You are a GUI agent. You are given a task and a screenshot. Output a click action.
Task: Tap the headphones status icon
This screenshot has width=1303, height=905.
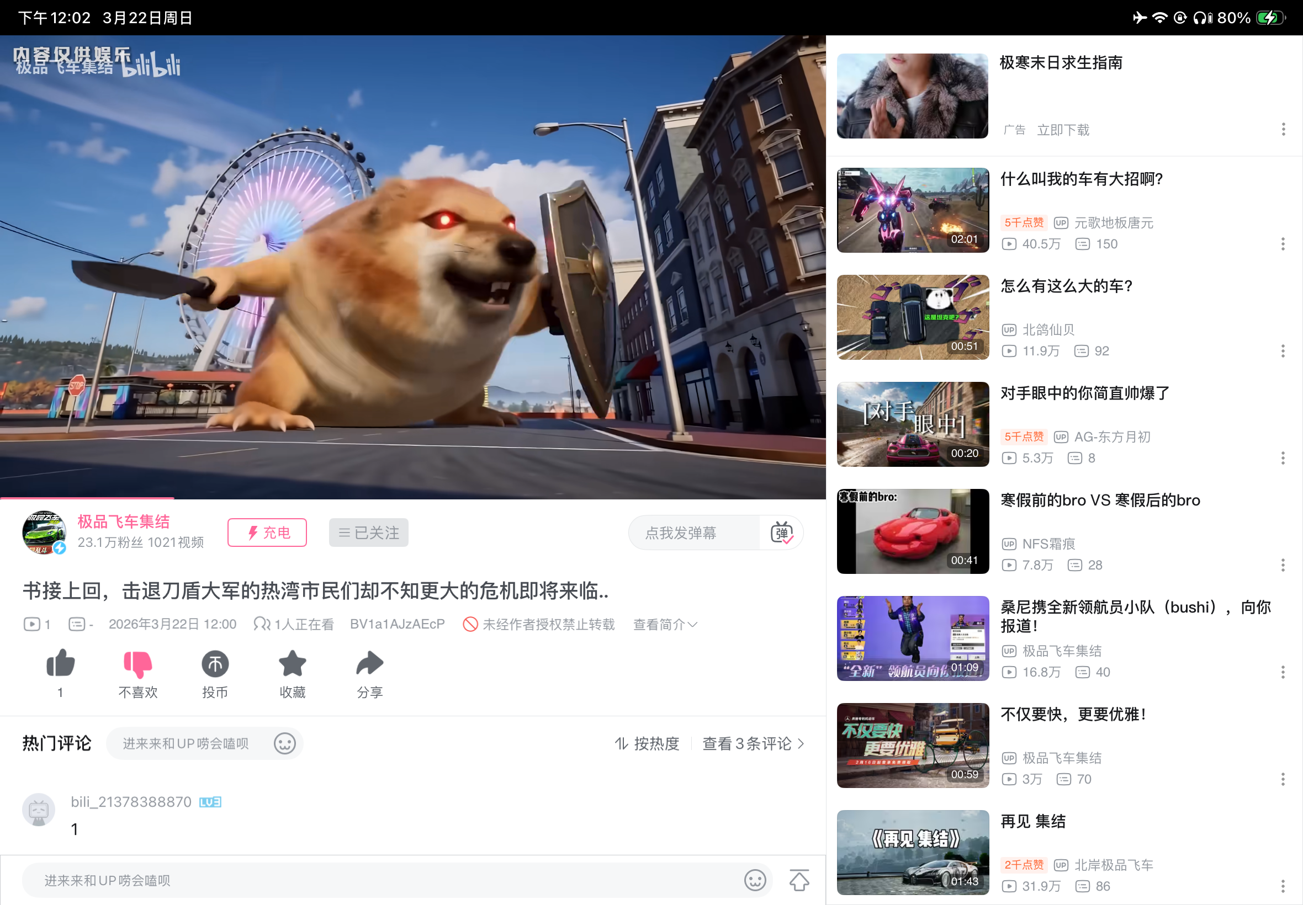click(1202, 18)
